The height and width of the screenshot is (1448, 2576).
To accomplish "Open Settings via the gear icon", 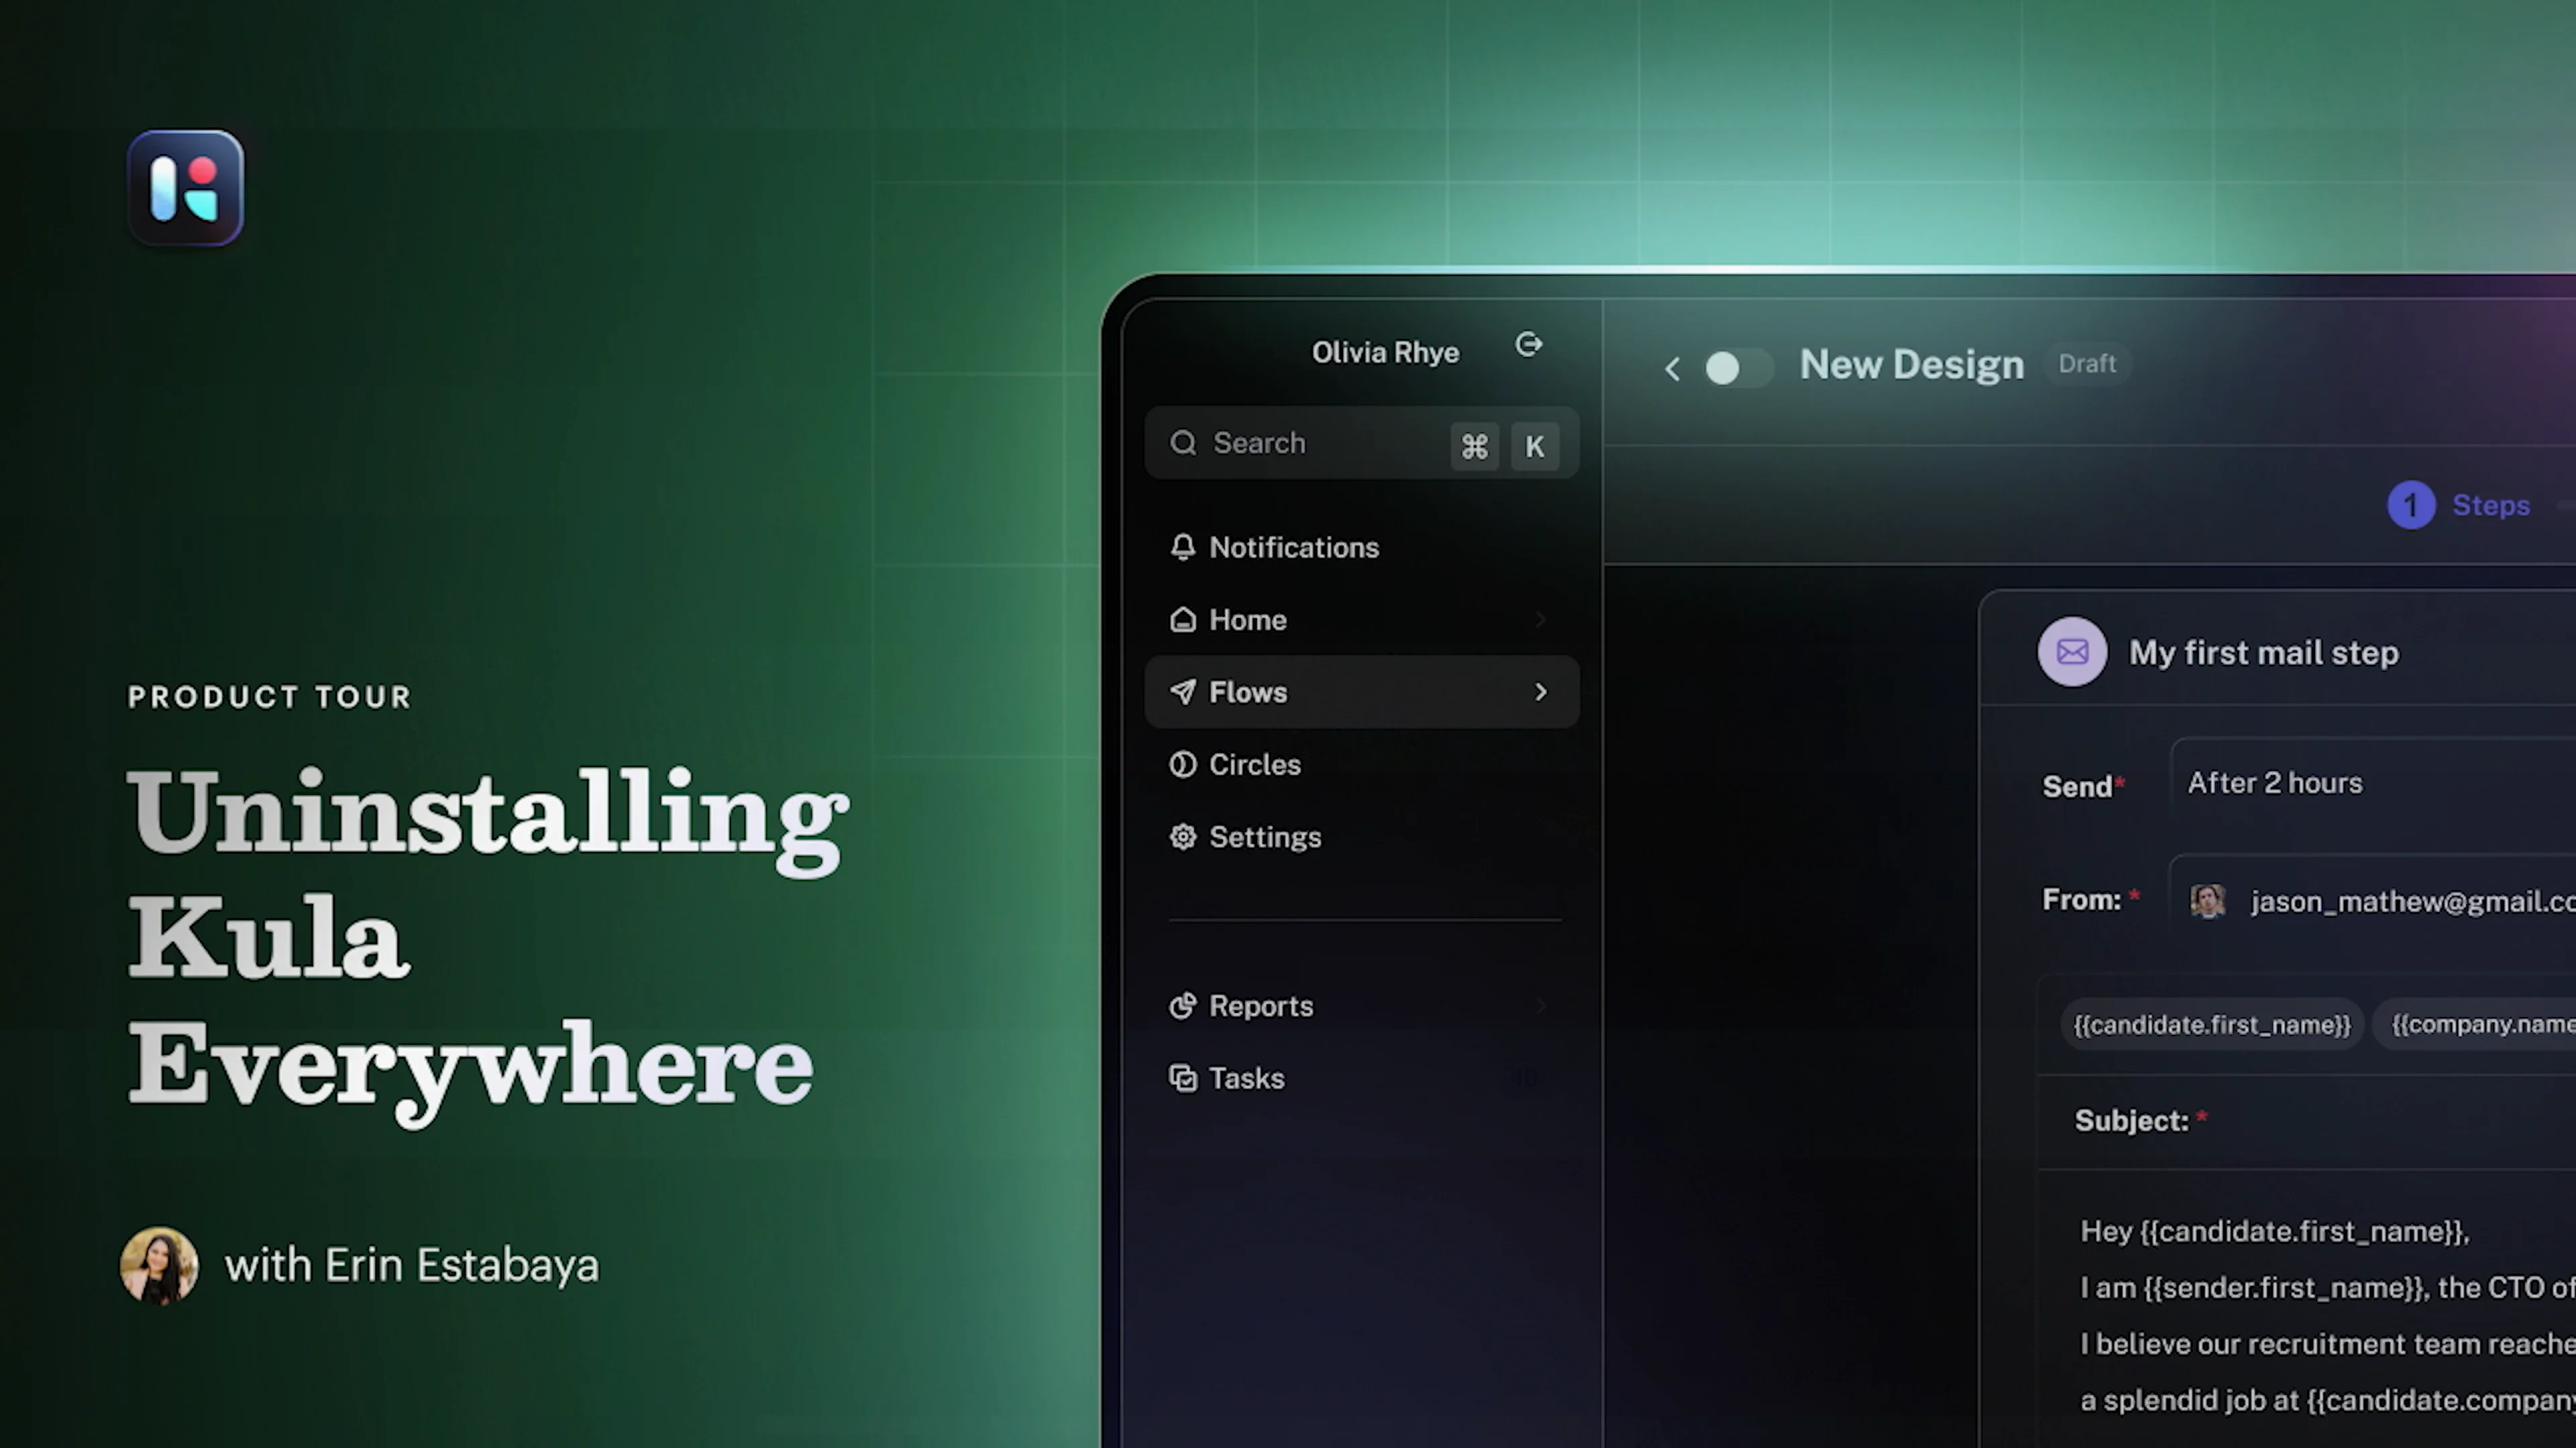I will click(x=1183, y=837).
